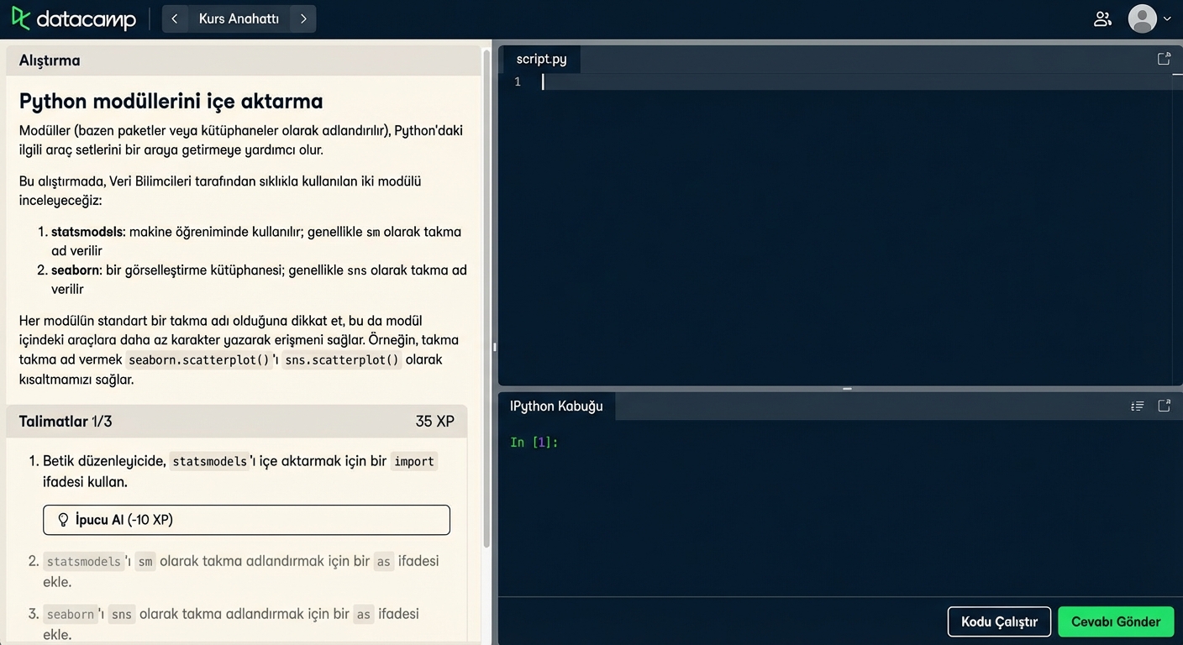Submit answer via Cevabı Gönder

[1116, 621]
